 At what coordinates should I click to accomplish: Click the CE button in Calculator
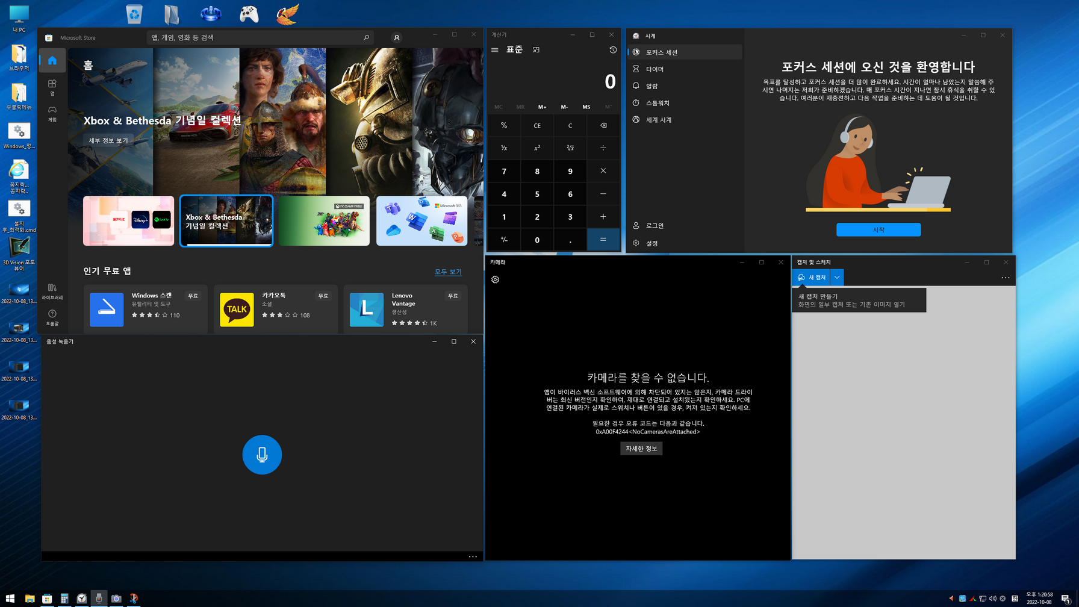point(537,125)
